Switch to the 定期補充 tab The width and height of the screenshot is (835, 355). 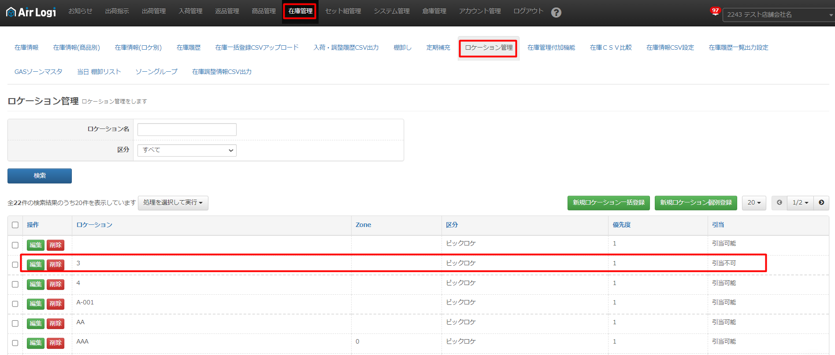pos(438,48)
